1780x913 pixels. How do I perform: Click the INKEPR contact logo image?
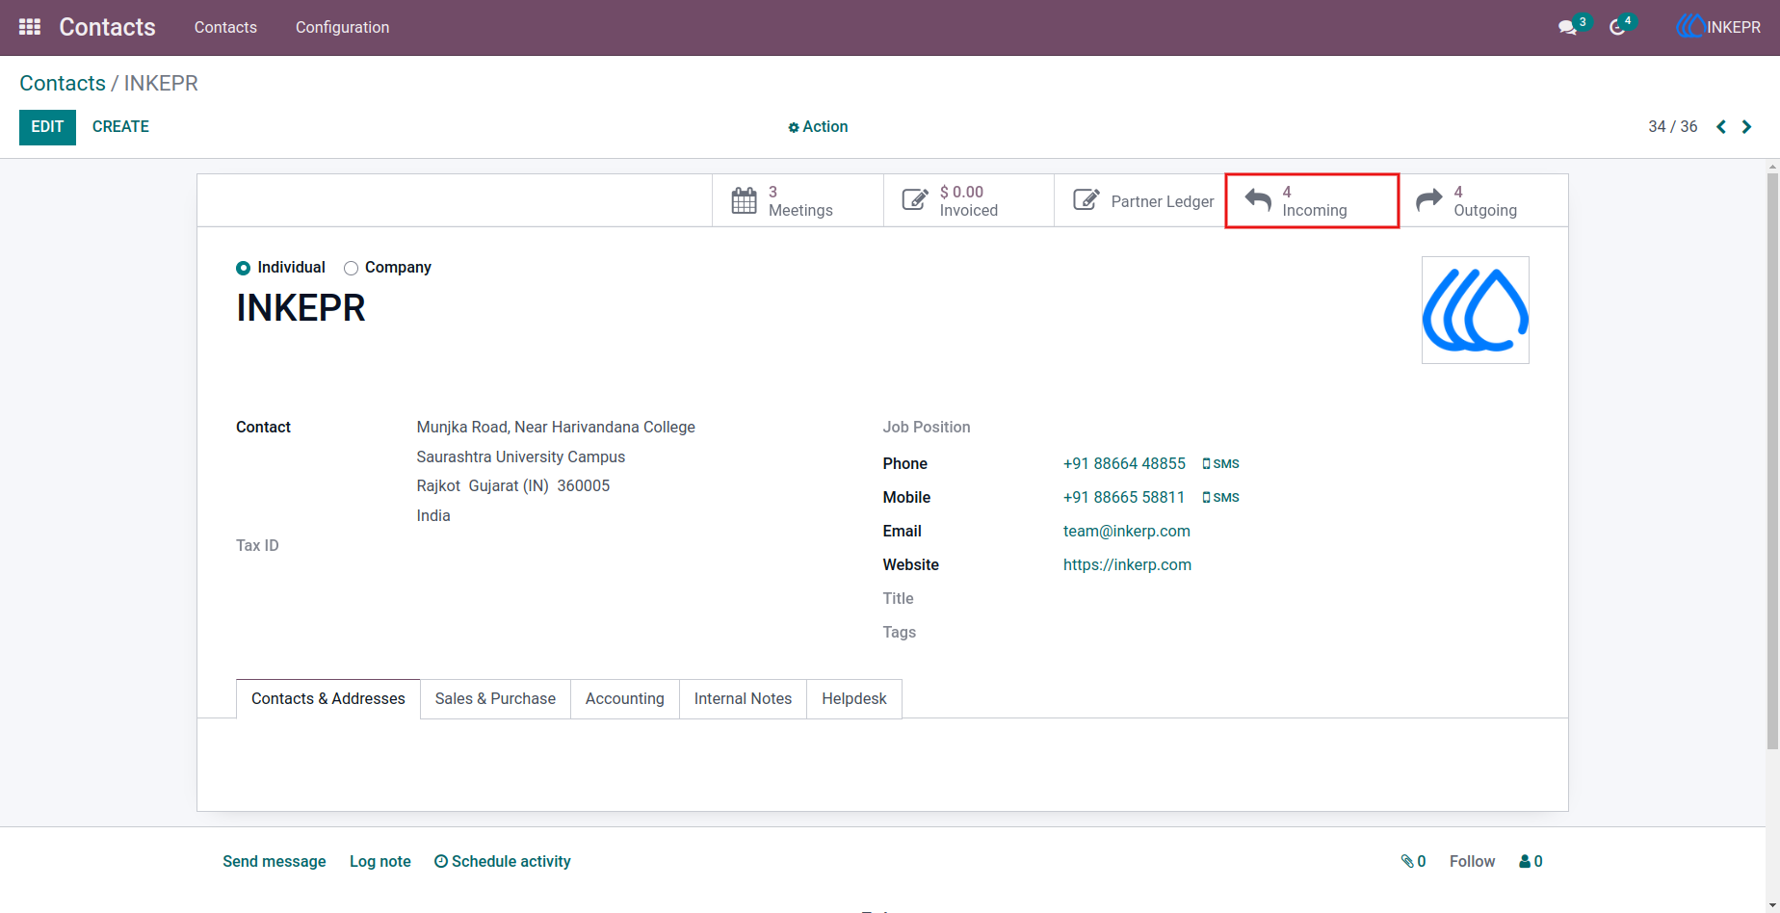point(1476,310)
